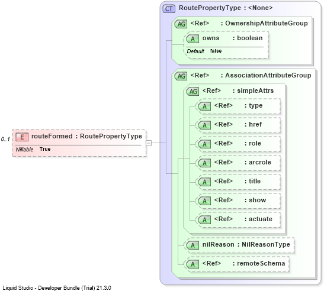
Task: Click the E icon of routeFormed
Action: coord(22,137)
